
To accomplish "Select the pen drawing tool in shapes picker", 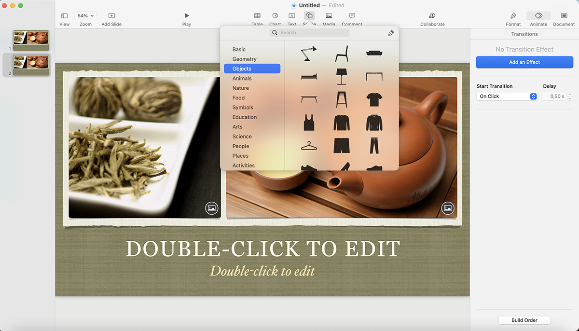I will click(391, 33).
